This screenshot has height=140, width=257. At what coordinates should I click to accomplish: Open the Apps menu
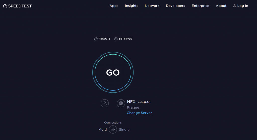tap(114, 6)
